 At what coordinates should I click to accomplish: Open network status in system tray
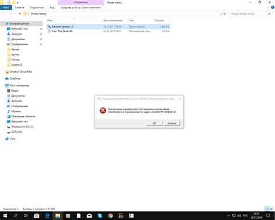point(234,216)
